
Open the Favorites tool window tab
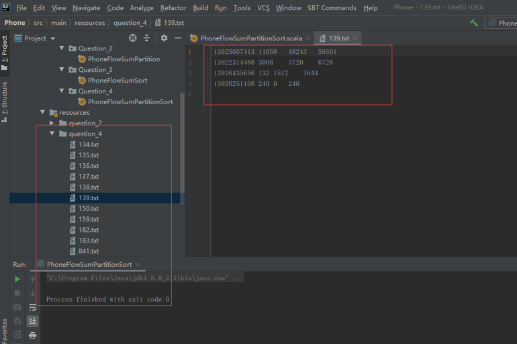(5, 331)
